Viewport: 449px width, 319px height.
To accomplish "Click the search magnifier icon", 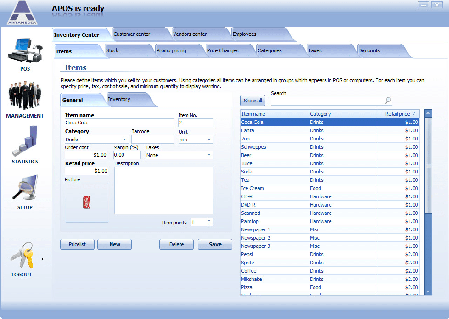I will tap(388, 101).
